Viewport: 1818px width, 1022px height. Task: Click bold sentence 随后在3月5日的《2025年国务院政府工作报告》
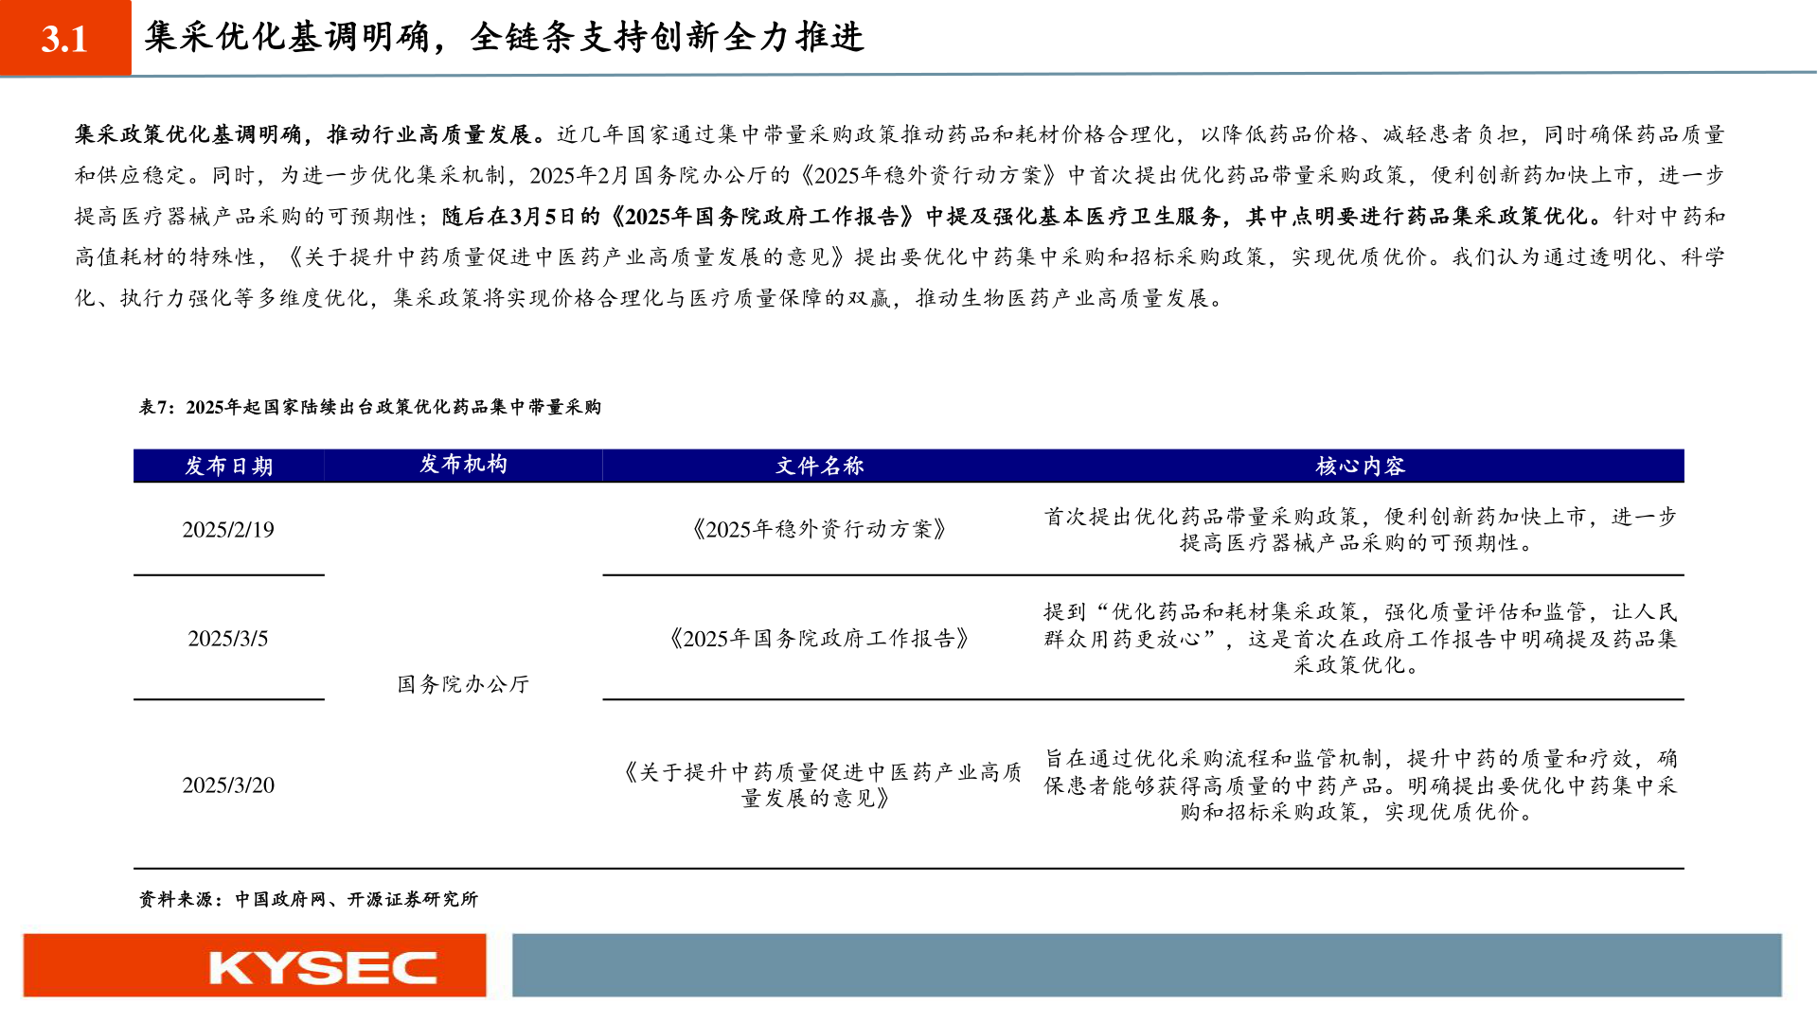pos(1024,217)
